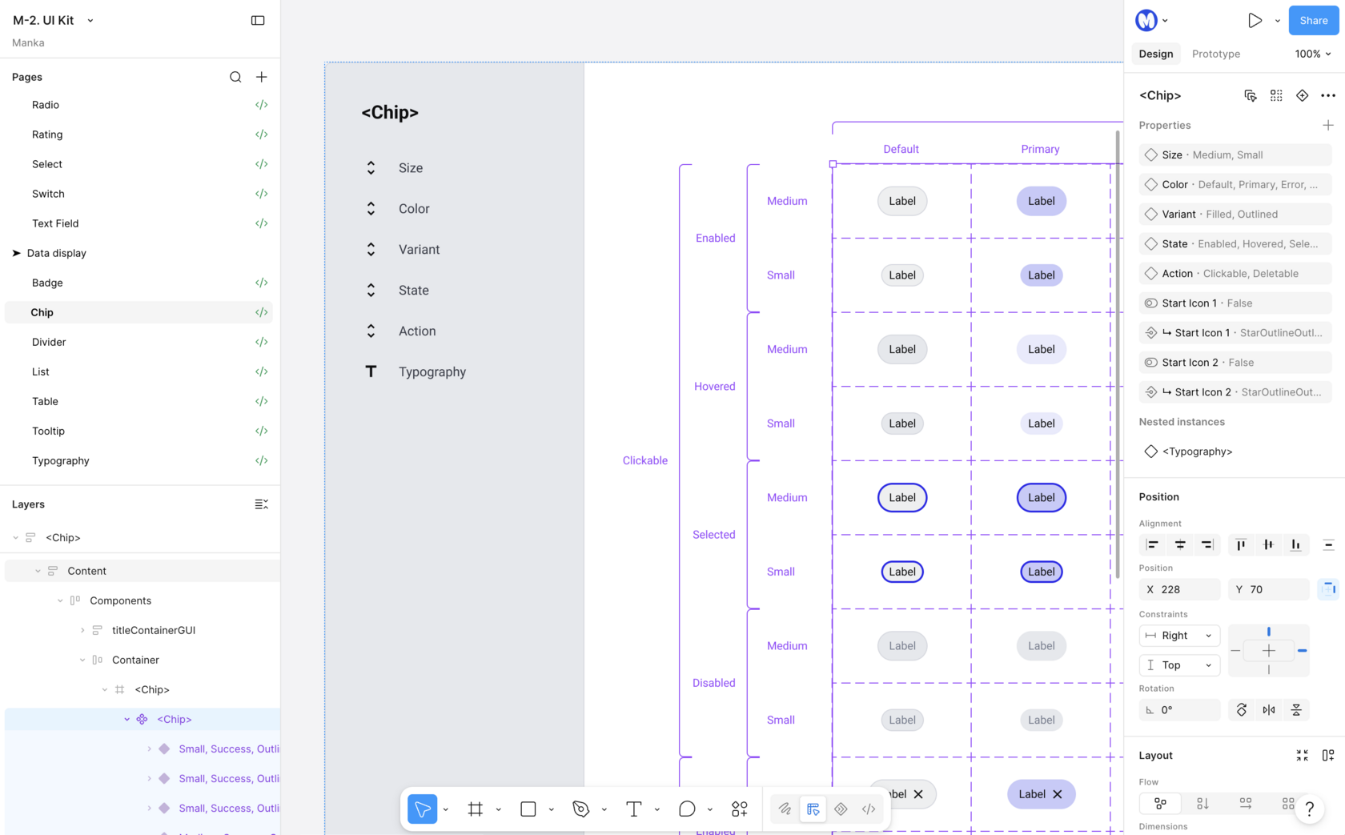
Task: Align left using the alignment icon
Action: tap(1153, 545)
